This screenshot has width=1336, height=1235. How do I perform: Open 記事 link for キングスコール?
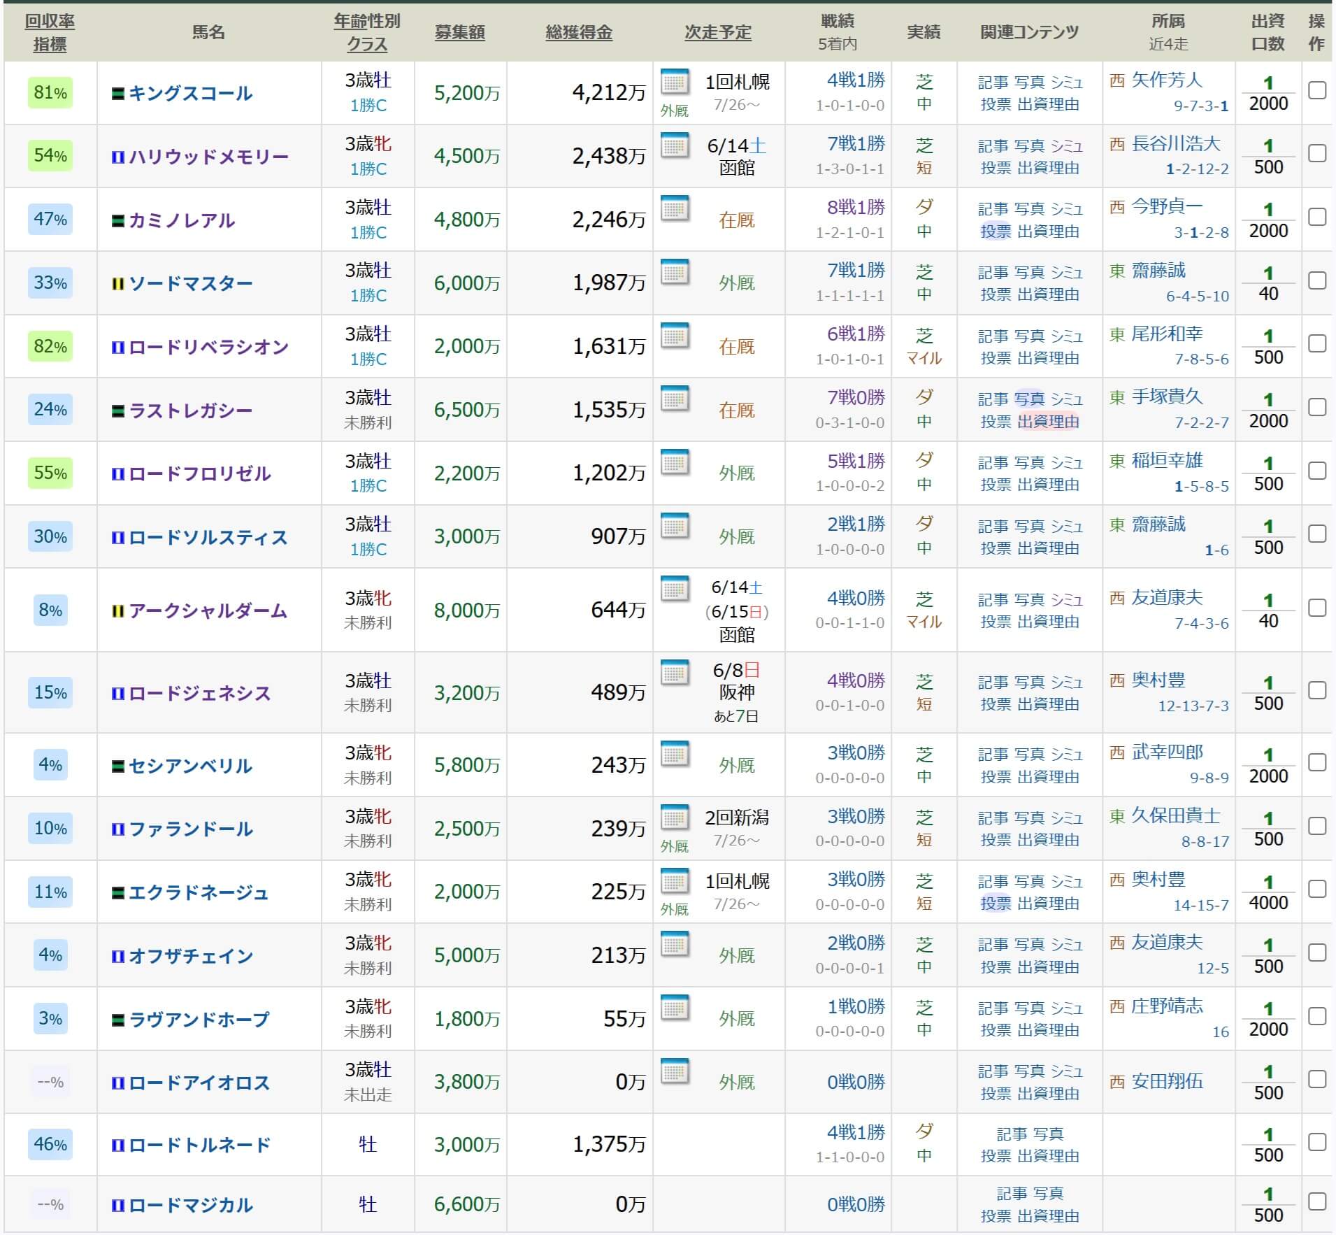pyautogui.click(x=993, y=83)
